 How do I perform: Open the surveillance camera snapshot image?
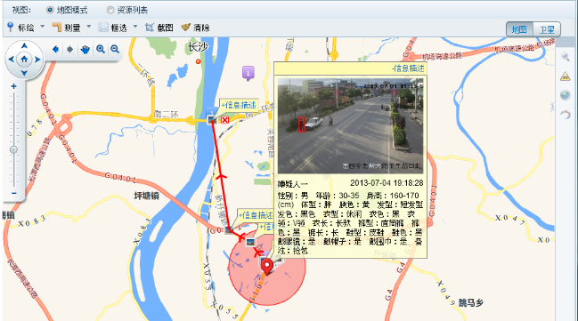350,125
